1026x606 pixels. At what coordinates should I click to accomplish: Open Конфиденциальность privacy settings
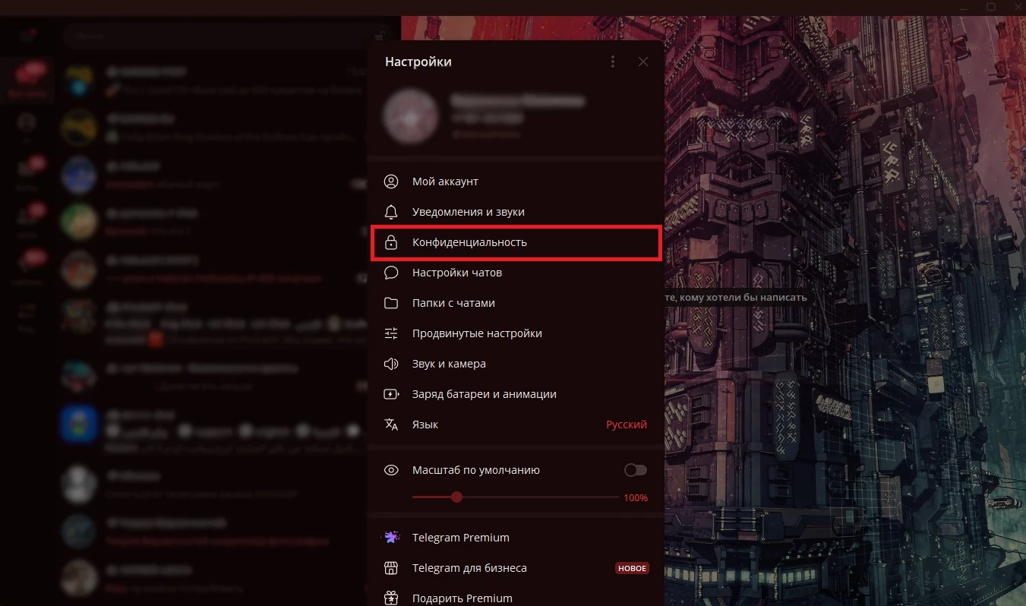tap(516, 242)
